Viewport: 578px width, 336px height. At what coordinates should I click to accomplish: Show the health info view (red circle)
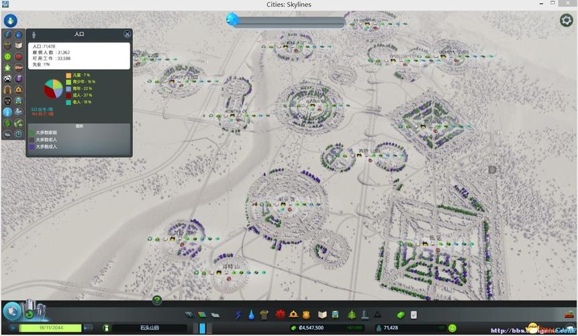18,57
